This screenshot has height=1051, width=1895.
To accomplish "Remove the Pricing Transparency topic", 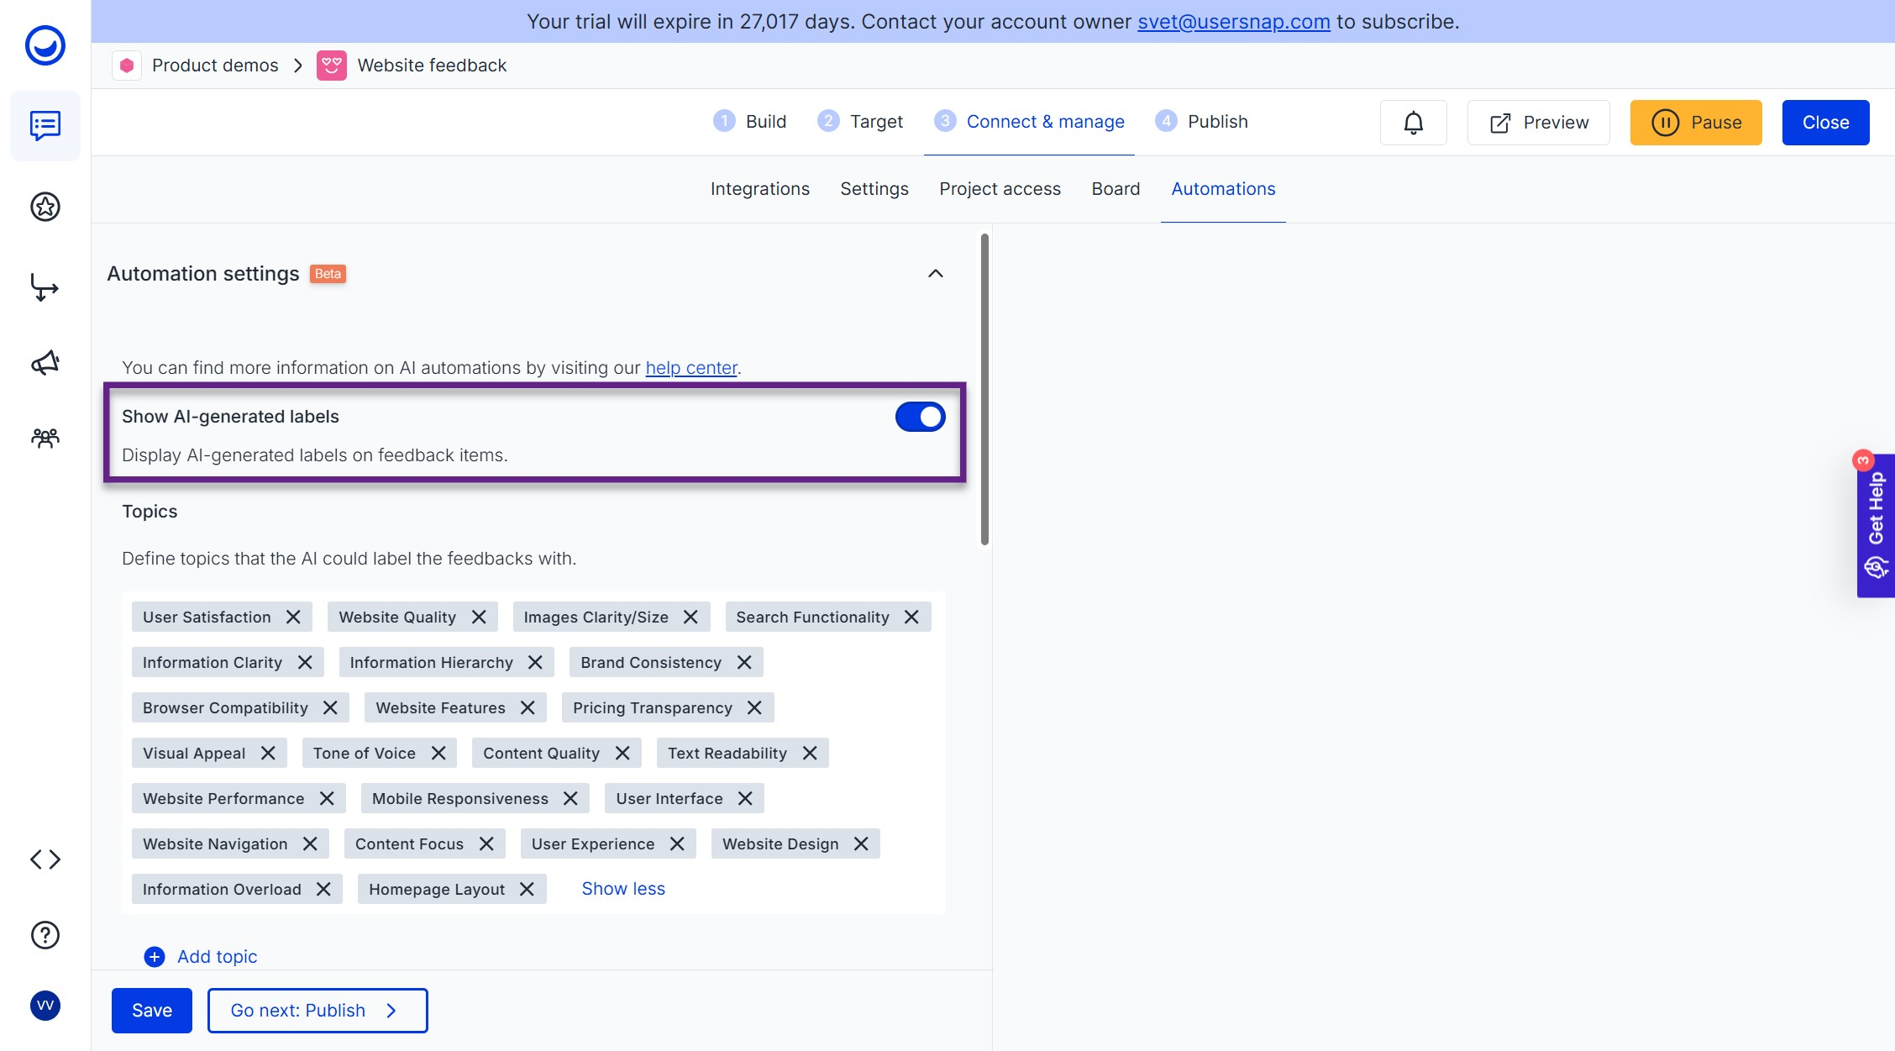I will [754, 708].
